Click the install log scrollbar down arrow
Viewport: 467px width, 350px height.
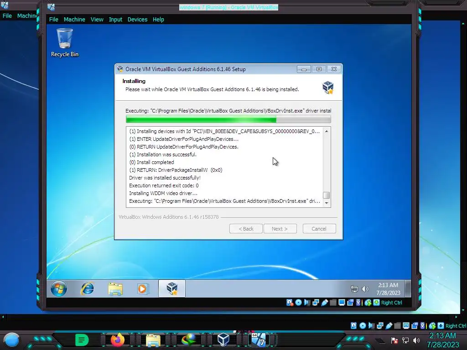pyautogui.click(x=327, y=203)
